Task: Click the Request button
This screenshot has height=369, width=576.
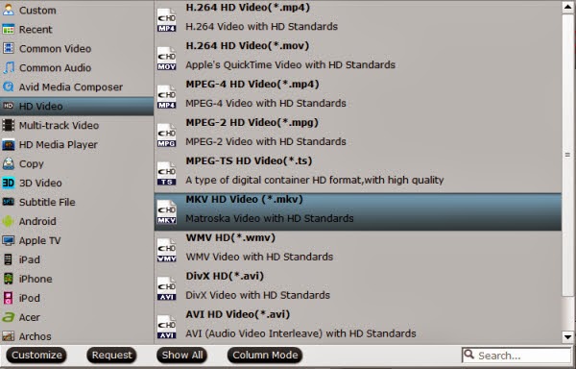Action: point(111,355)
